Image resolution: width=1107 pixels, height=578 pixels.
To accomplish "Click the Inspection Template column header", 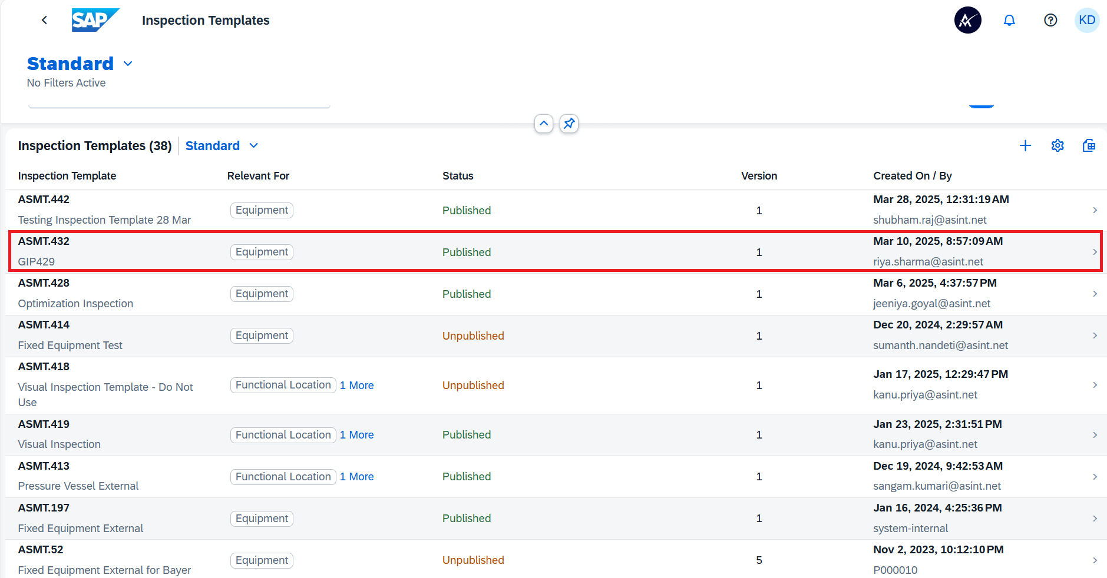I will (67, 176).
